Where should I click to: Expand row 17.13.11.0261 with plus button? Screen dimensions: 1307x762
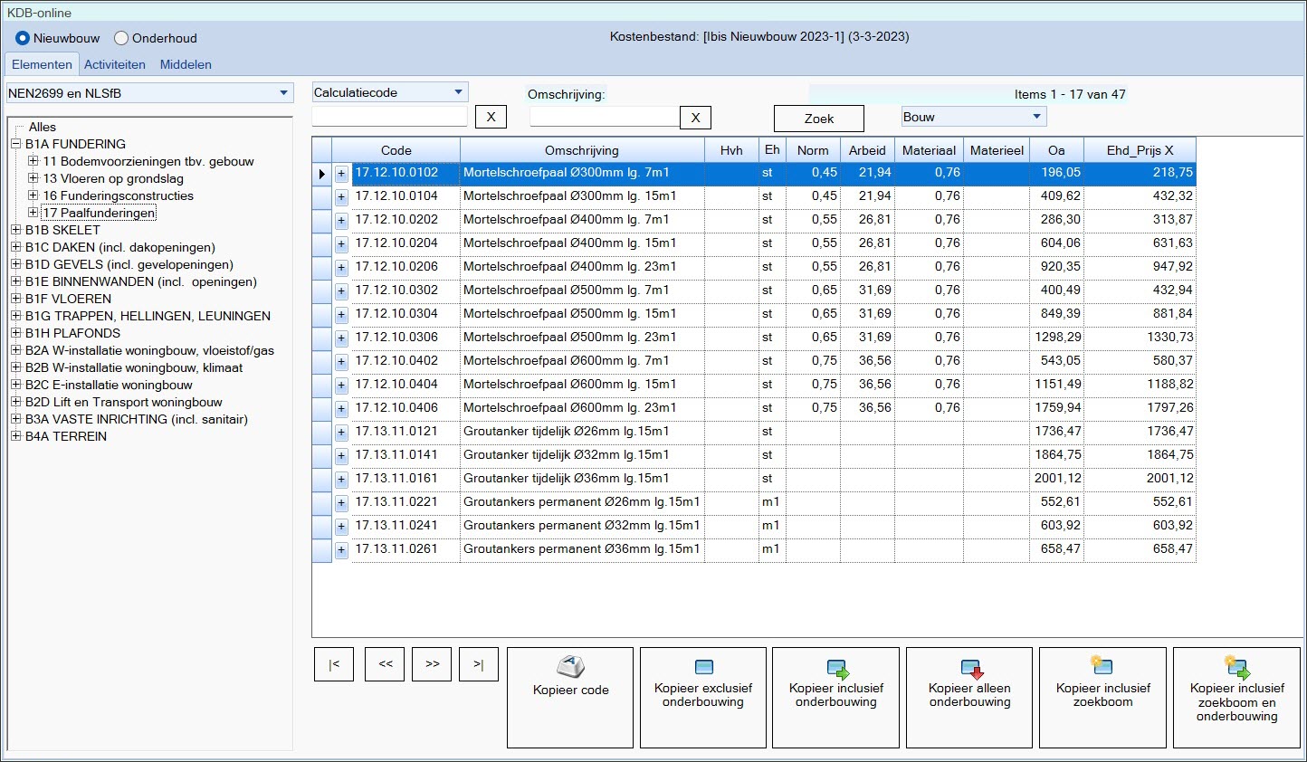pyautogui.click(x=341, y=549)
